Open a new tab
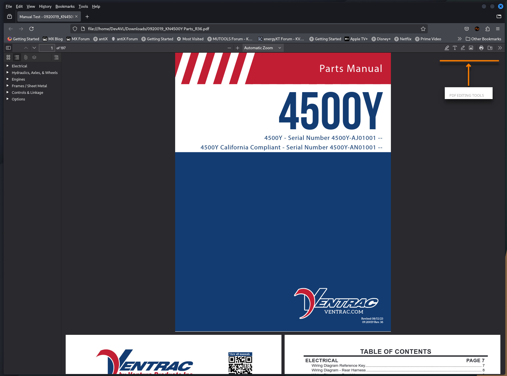This screenshot has height=376, width=507. (87, 17)
